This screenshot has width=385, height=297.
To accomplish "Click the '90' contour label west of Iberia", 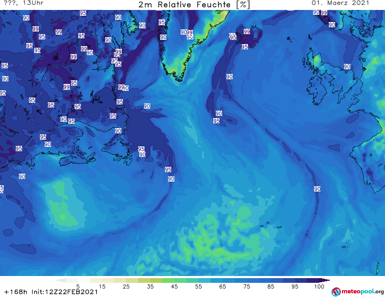I will click(x=317, y=188).
